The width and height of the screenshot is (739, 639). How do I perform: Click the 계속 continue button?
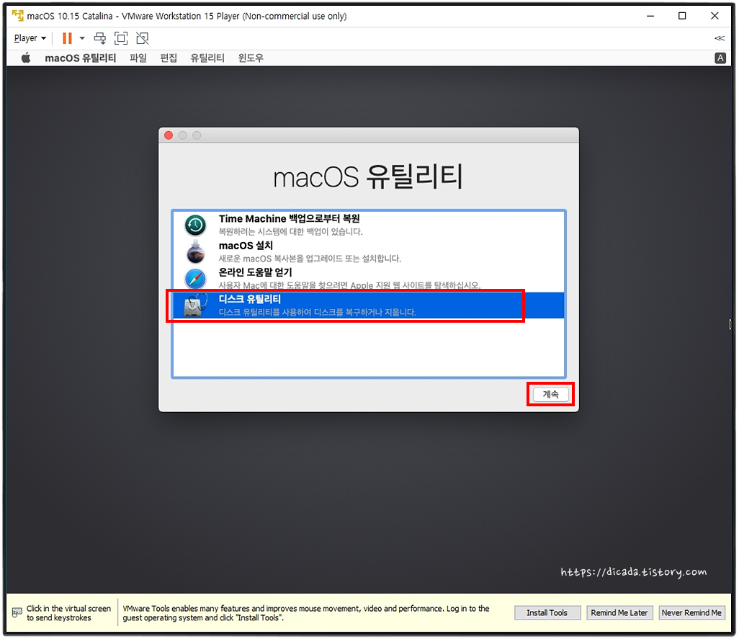550,395
